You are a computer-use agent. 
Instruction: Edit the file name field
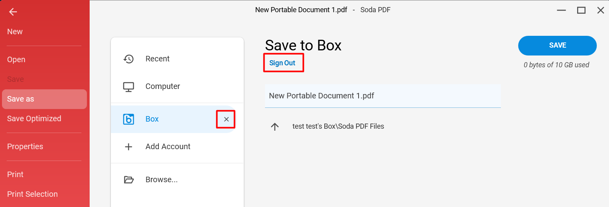(383, 96)
